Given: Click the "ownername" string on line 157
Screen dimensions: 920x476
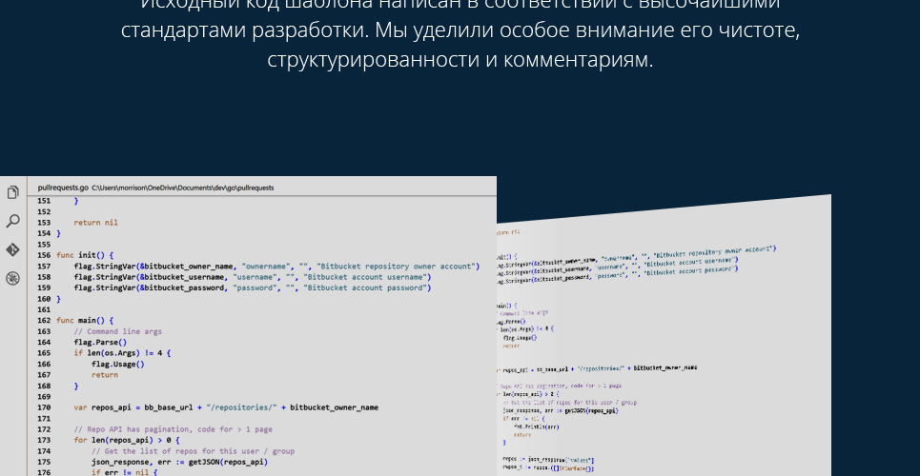Looking at the screenshot, I should pyautogui.click(x=267, y=267).
